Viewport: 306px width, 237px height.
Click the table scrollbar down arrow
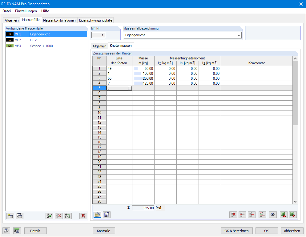point(295,202)
